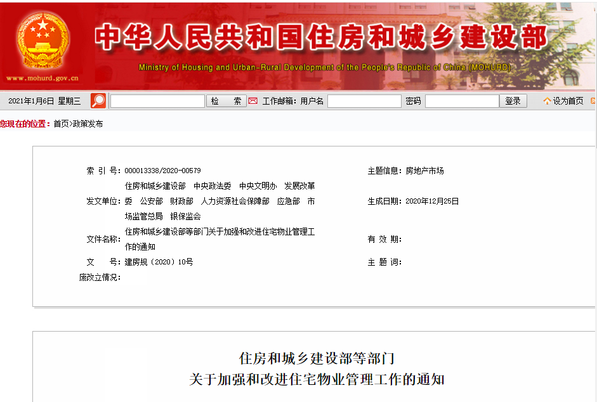
Task: Click the red envelope mailbox icon
Action: pyautogui.click(x=253, y=101)
